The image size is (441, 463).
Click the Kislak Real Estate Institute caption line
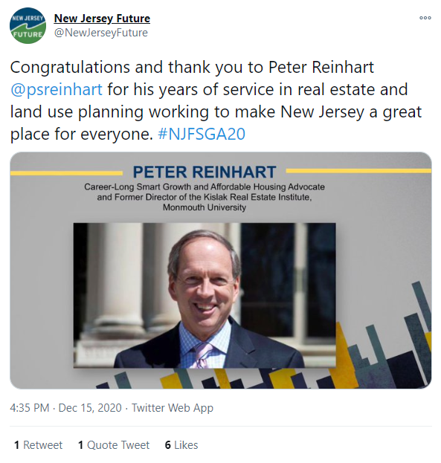pos(205,197)
